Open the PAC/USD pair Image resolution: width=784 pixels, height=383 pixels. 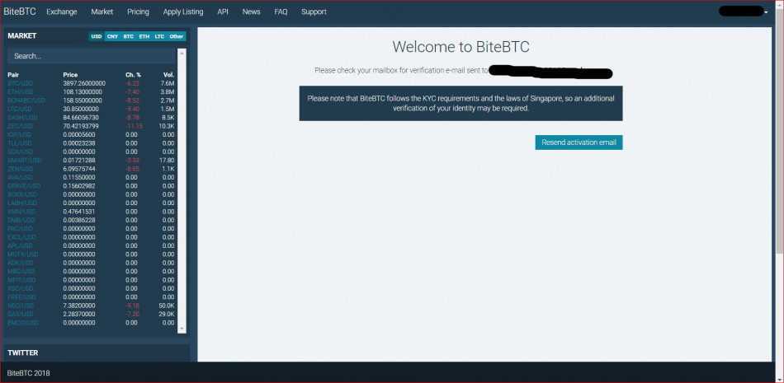[20, 229]
